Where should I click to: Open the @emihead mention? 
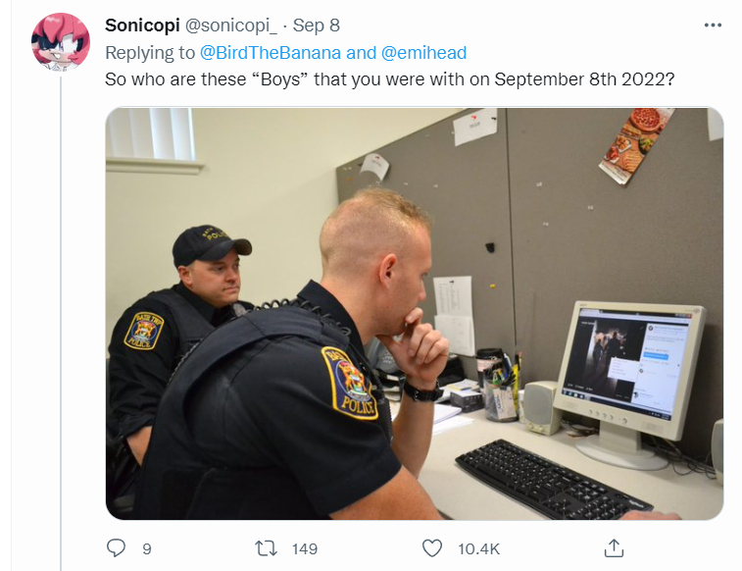(x=423, y=53)
